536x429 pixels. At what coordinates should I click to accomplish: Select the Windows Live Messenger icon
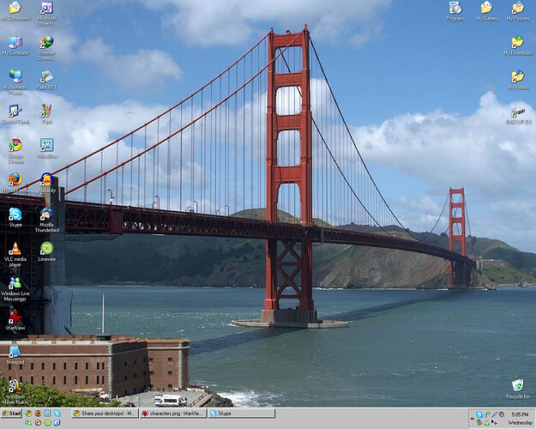coord(15,283)
